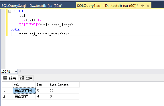Select row 2 header in results
Screen dimensions: 164x106
pos(7,97)
